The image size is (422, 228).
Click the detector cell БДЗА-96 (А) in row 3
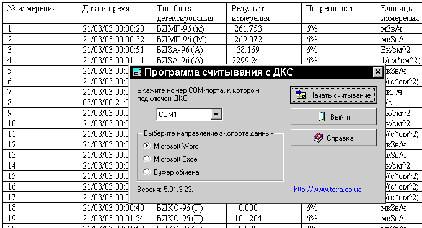(180, 50)
